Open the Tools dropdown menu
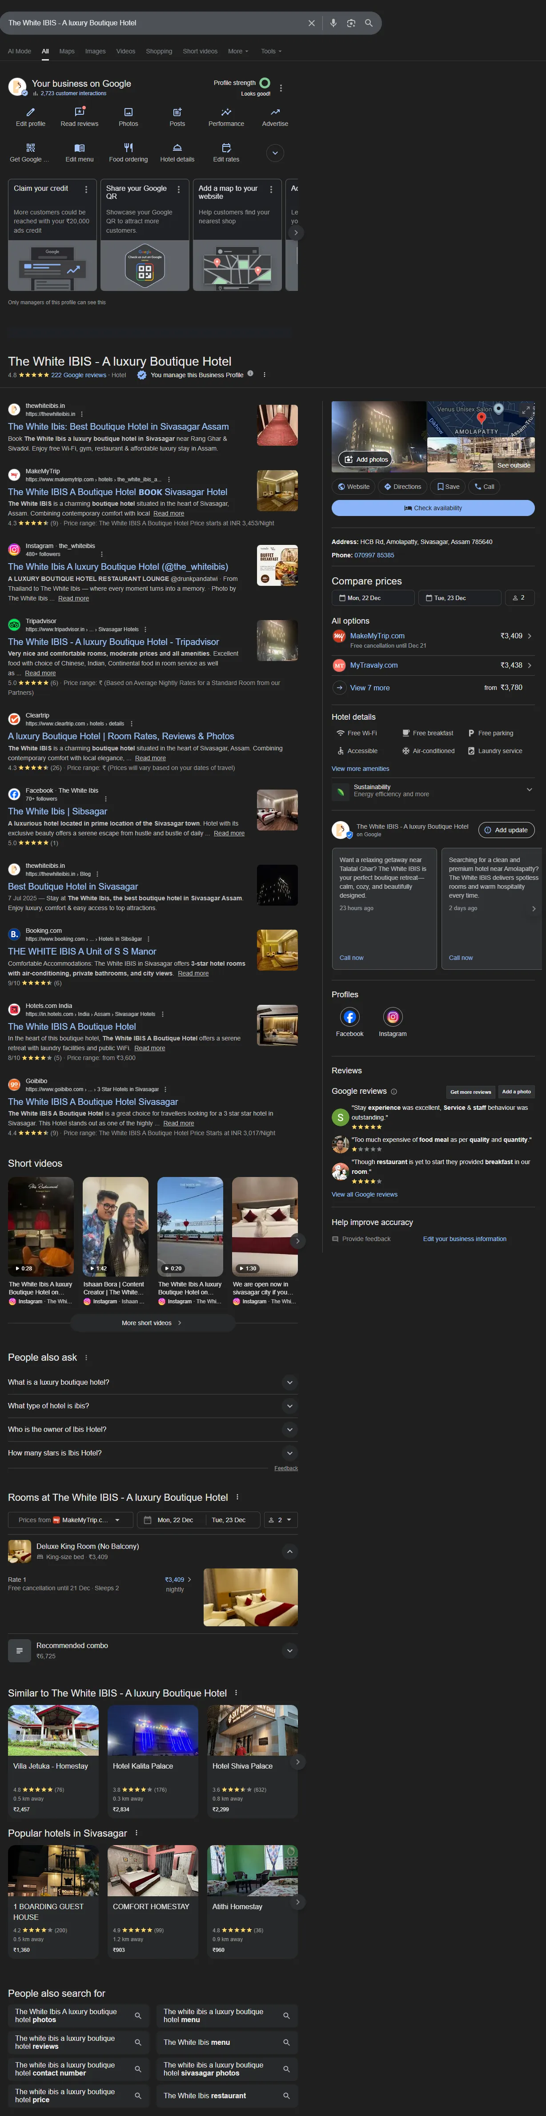The height and width of the screenshot is (2116, 546). [271, 51]
